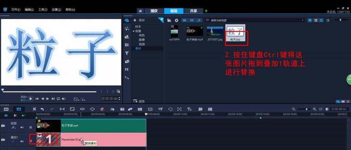351x150 pixels.
Task: Open the 文件 (File) menu
Action: pos(16,10)
